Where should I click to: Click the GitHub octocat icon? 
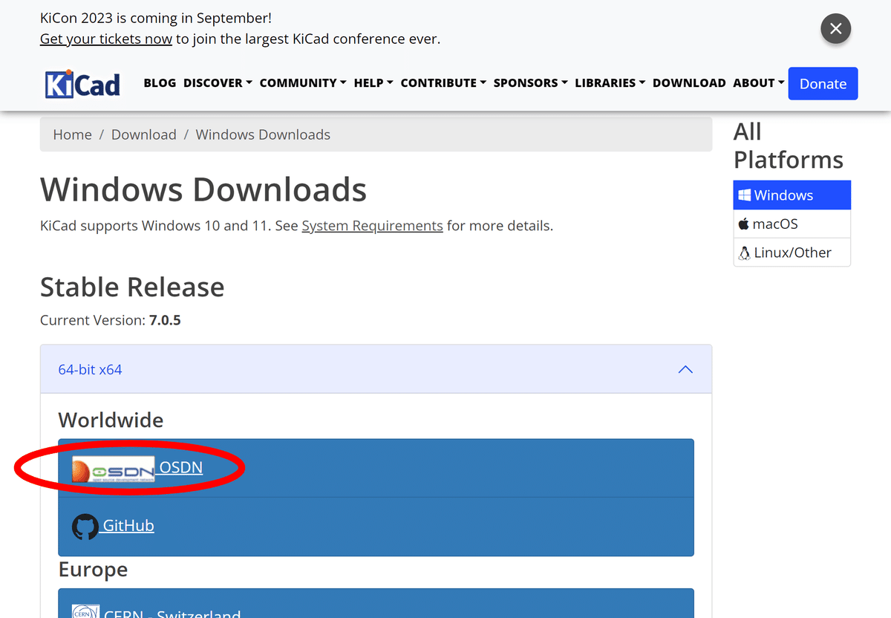85,527
